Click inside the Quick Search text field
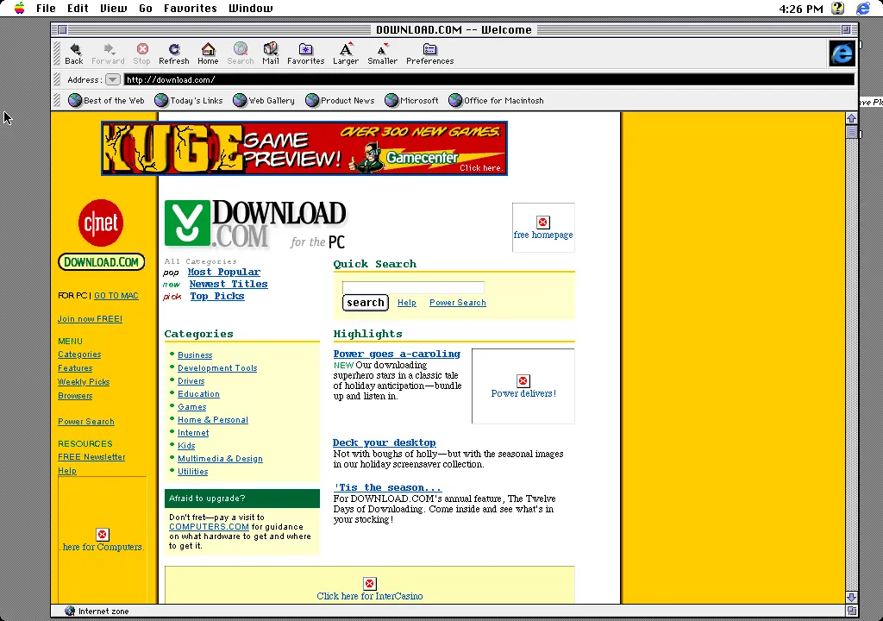This screenshot has height=621, width=883. (412, 285)
